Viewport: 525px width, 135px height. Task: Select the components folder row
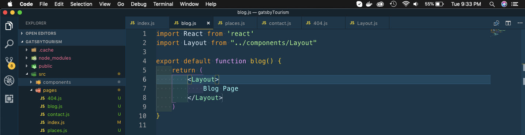[x=72, y=82]
